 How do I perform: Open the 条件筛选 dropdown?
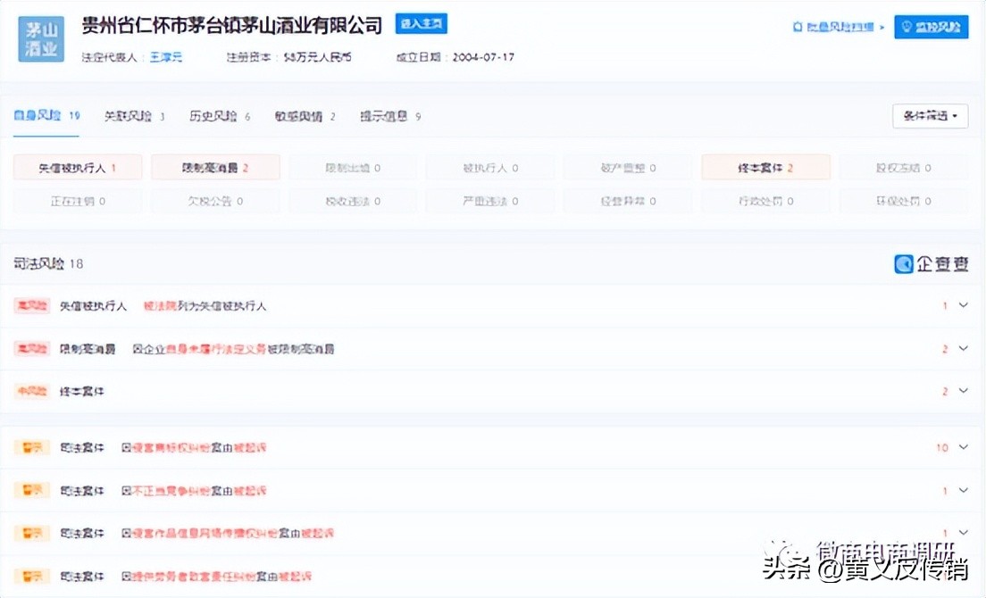click(930, 116)
